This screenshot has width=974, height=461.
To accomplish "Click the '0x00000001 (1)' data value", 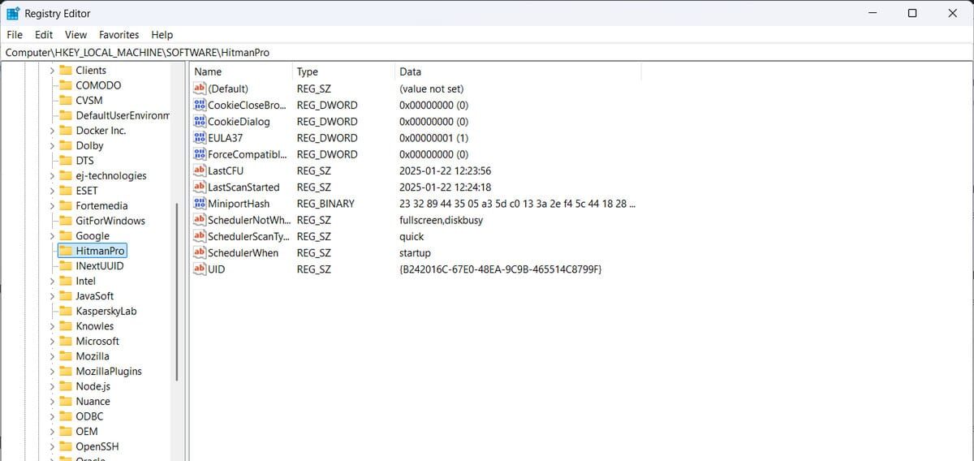I will pyautogui.click(x=433, y=138).
